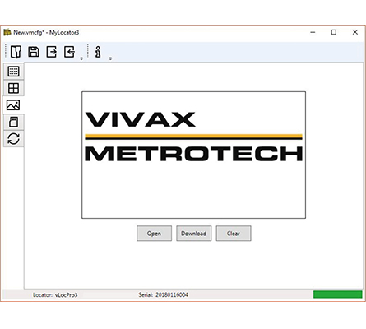Click the Locator vLocPro3 status label
Viewport: 366px width, 329px height.
tap(55, 295)
